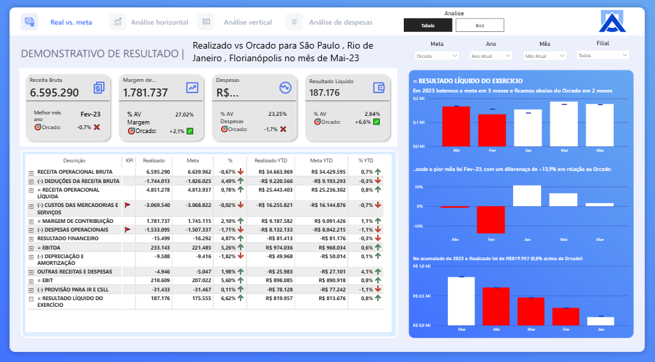
Task: Click green check mark in Margem card
Action: click(x=190, y=131)
